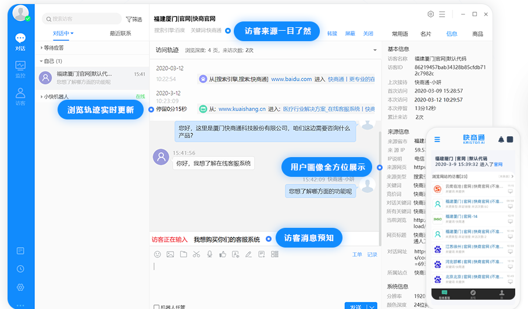Click the hexagon settings icon in title bar

430,14
